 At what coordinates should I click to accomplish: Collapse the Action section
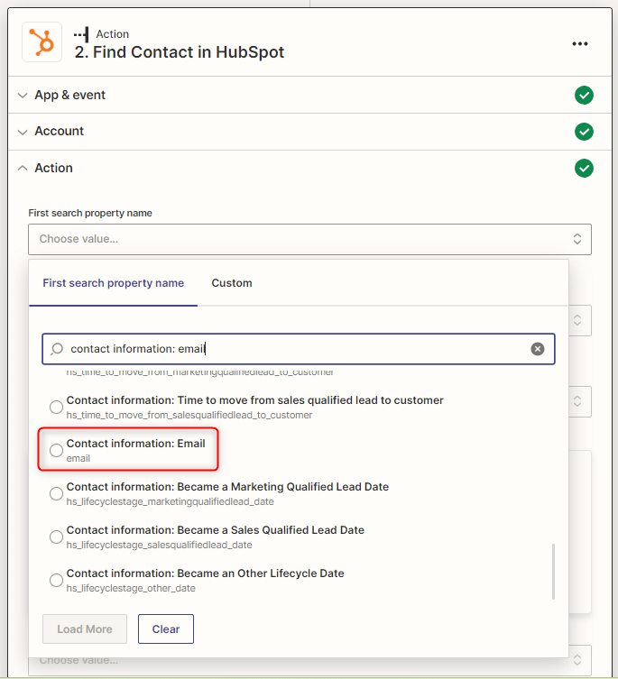click(23, 168)
